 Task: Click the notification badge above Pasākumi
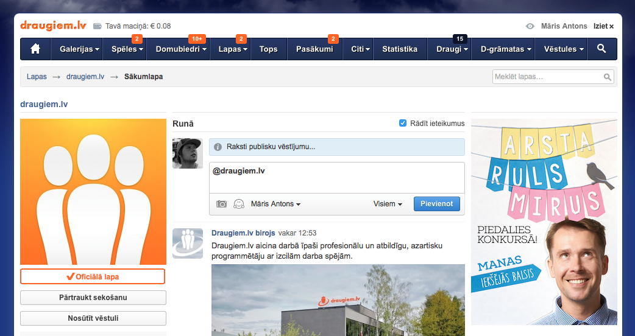click(x=333, y=39)
